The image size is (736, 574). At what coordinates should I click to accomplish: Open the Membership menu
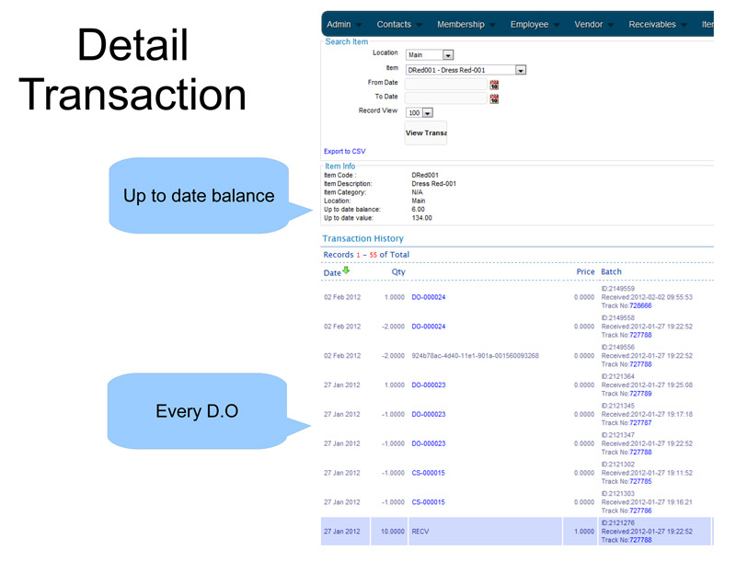(466, 25)
